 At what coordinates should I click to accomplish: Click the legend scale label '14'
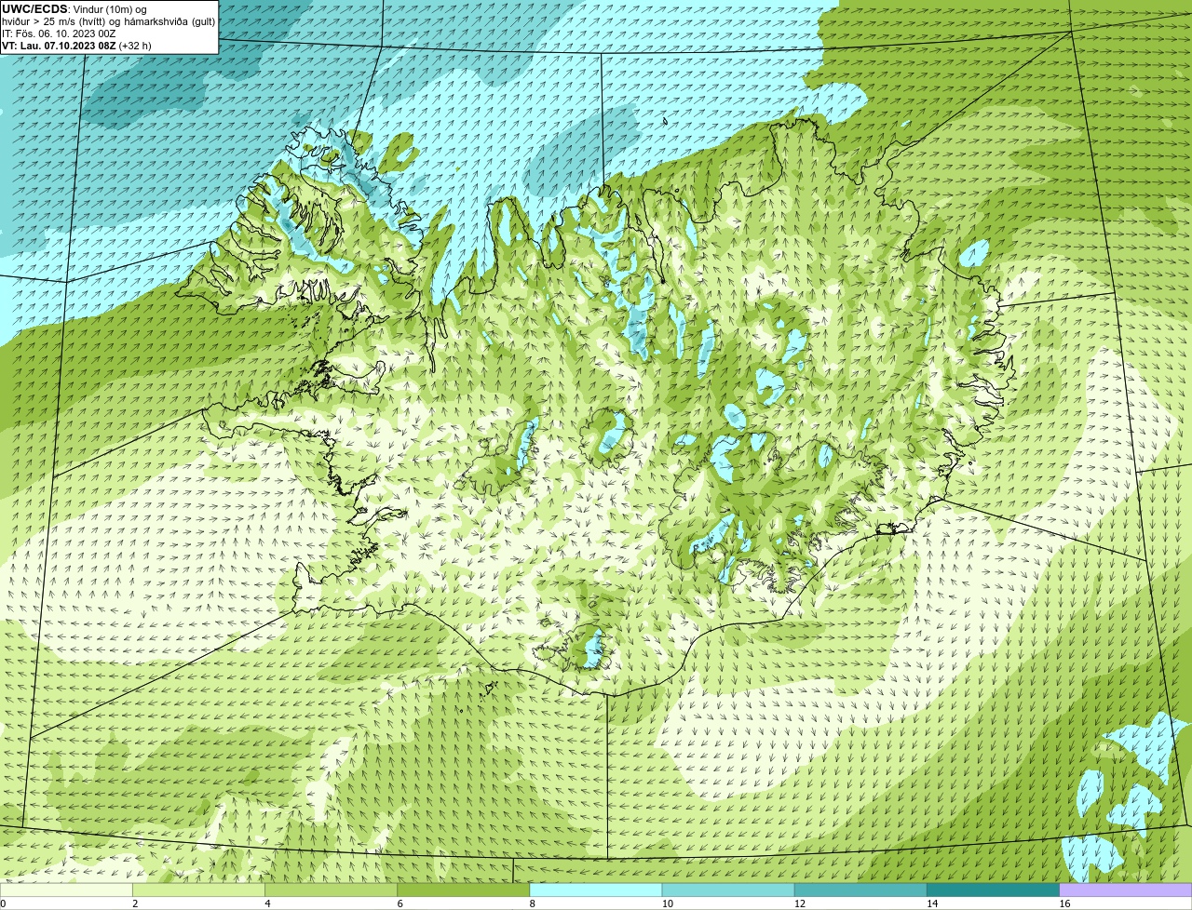click(932, 903)
